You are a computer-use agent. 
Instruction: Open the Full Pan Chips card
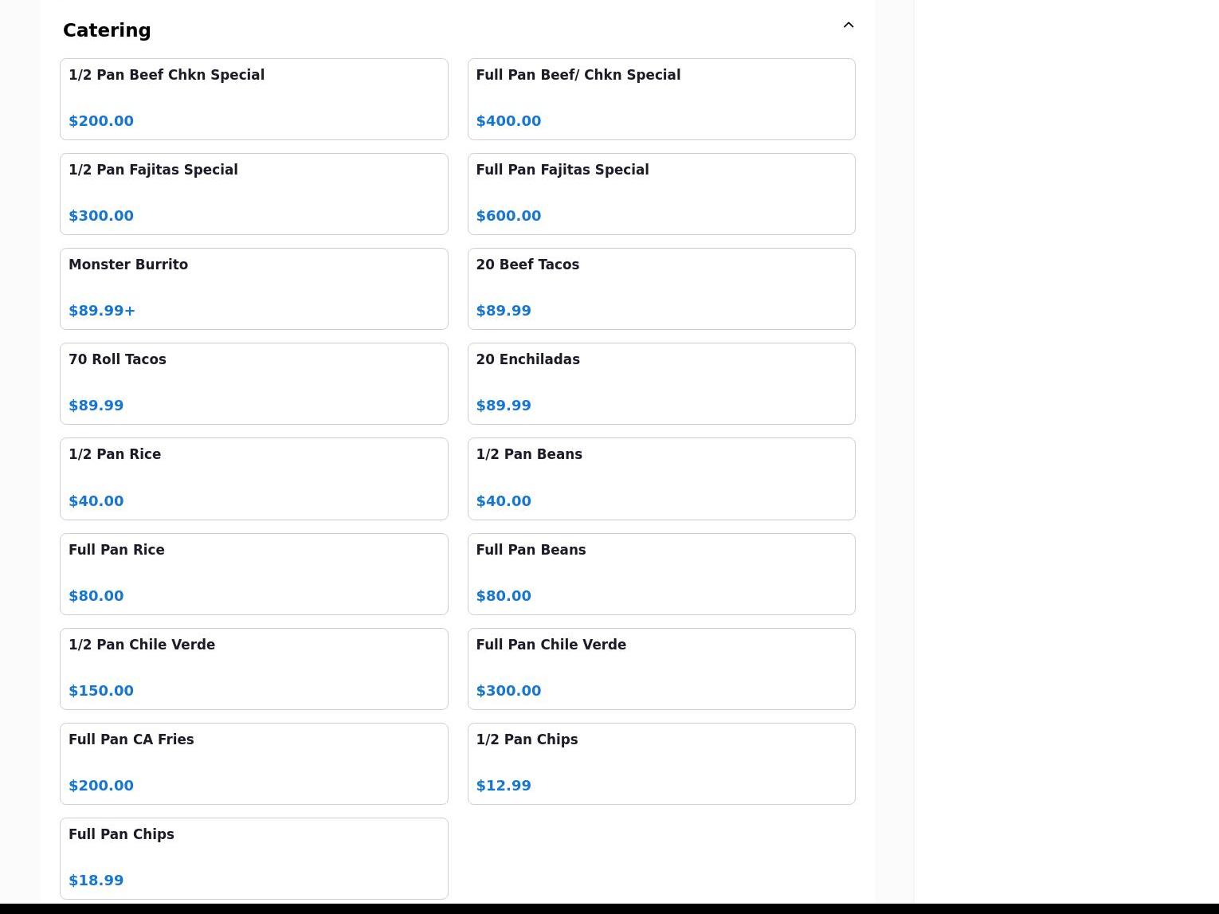coord(253,858)
